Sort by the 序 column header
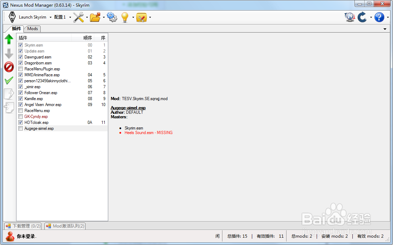Screen dimensions: 393x245 [x=101, y=38]
